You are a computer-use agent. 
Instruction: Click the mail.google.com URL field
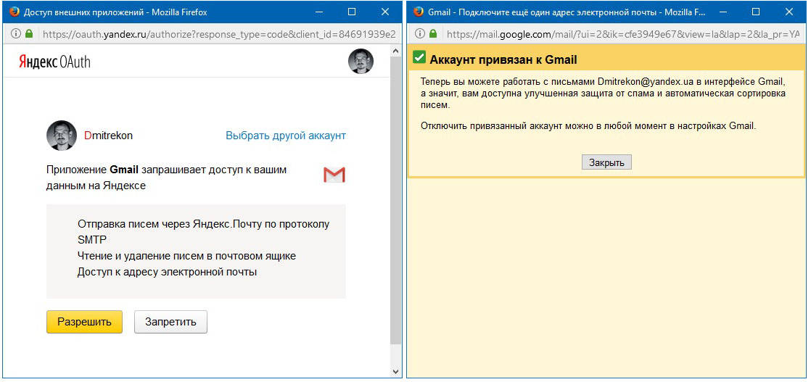coord(623,34)
